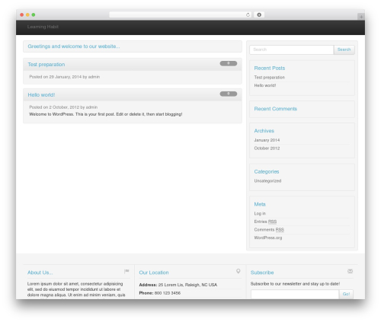Click the Subscribe footer heading
Image resolution: width=381 pixels, height=322 pixels.
click(x=262, y=273)
